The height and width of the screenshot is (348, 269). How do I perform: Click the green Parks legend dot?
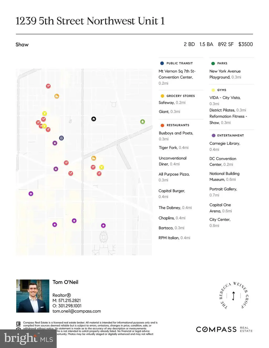[213, 63]
